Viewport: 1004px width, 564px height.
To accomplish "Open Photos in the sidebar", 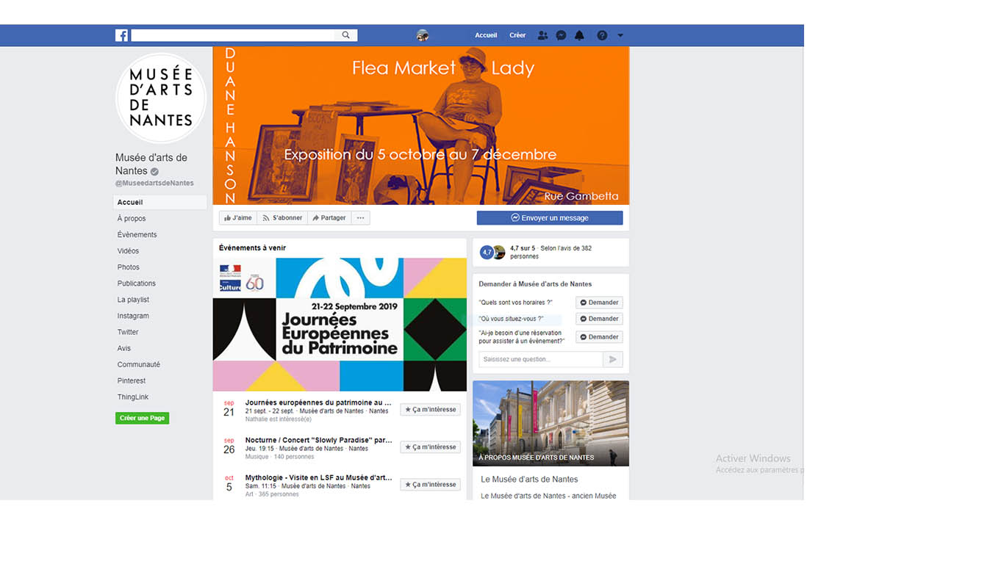I will 128,267.
